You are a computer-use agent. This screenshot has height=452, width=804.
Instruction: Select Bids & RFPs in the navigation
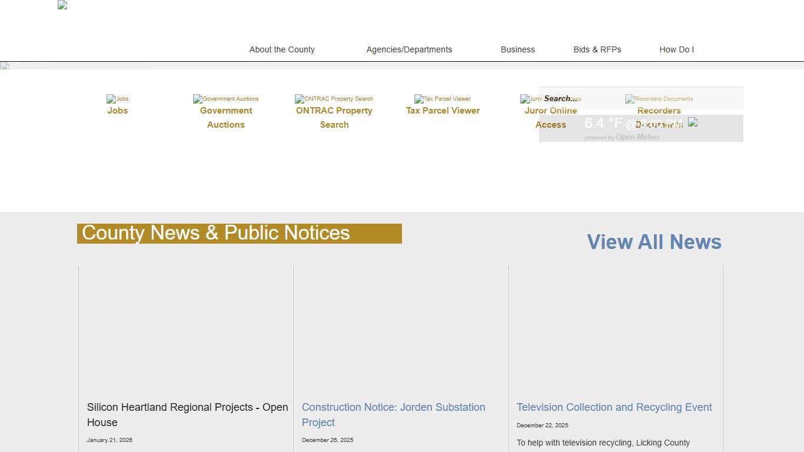point(597,49)
